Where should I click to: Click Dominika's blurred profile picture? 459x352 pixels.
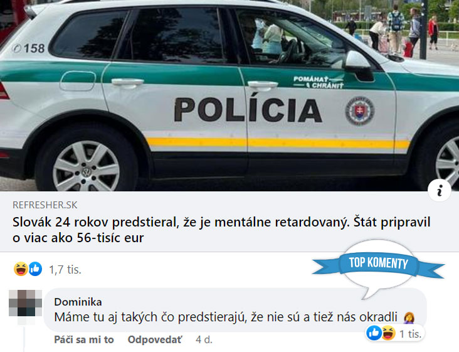click(x=26, y=303)
